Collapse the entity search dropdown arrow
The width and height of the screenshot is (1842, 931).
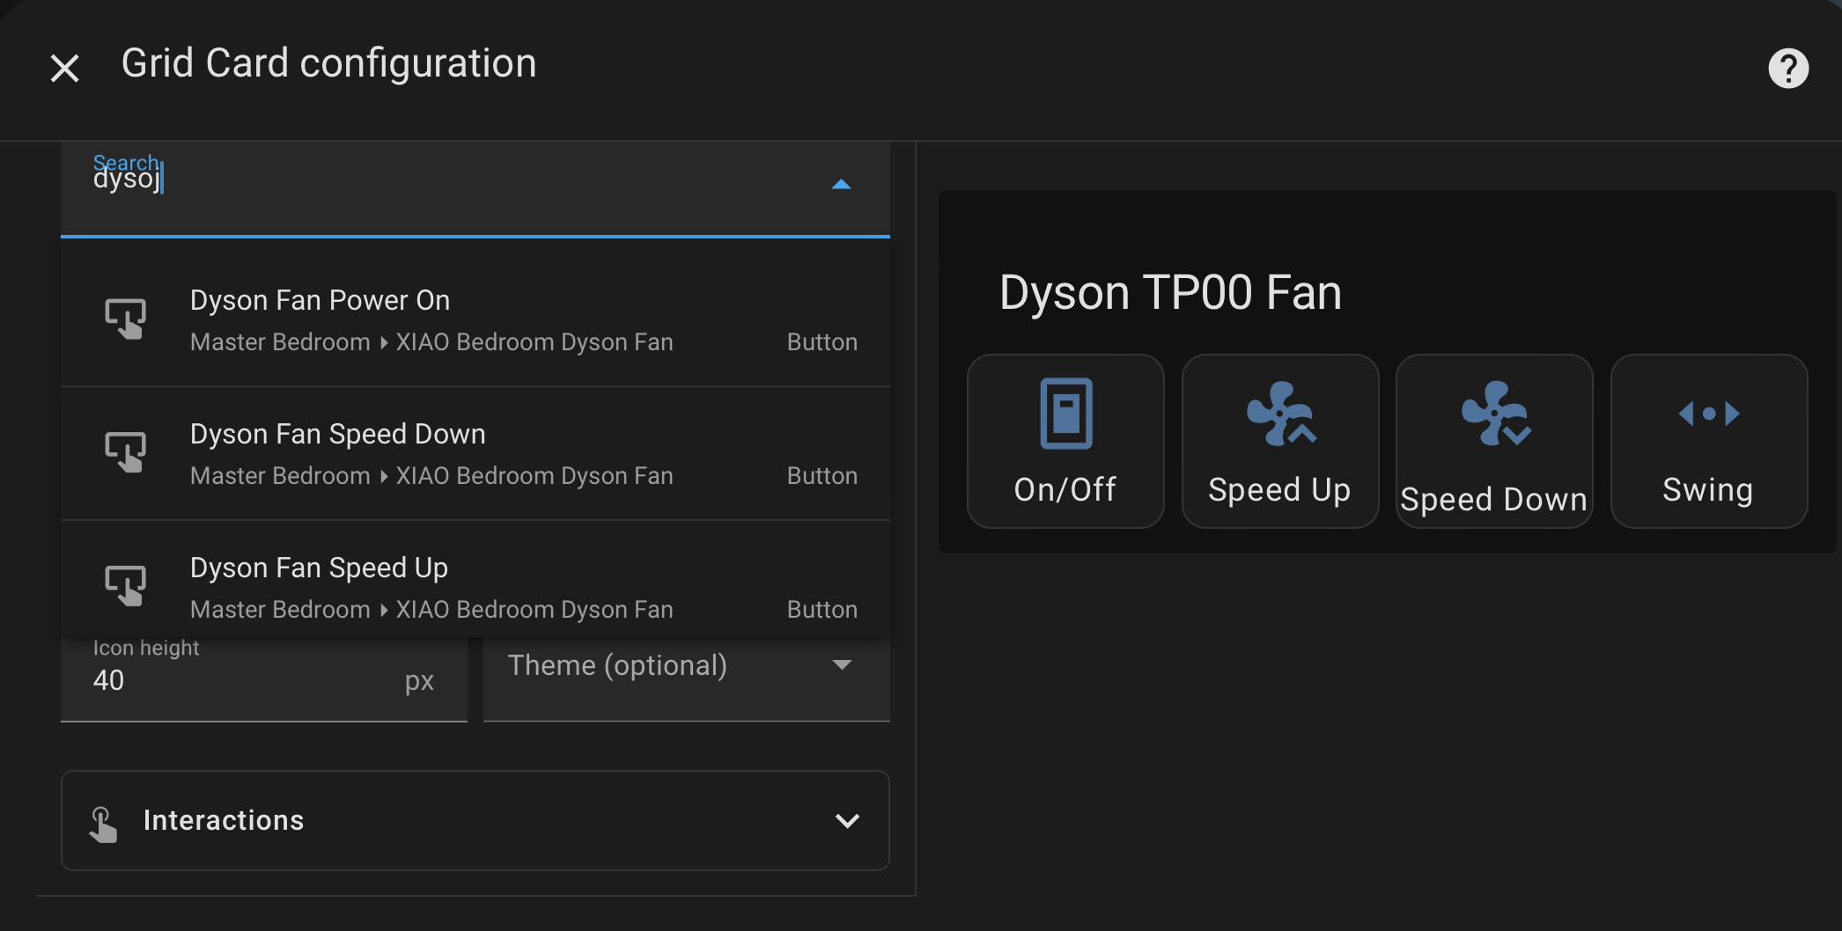click(841, 184)
